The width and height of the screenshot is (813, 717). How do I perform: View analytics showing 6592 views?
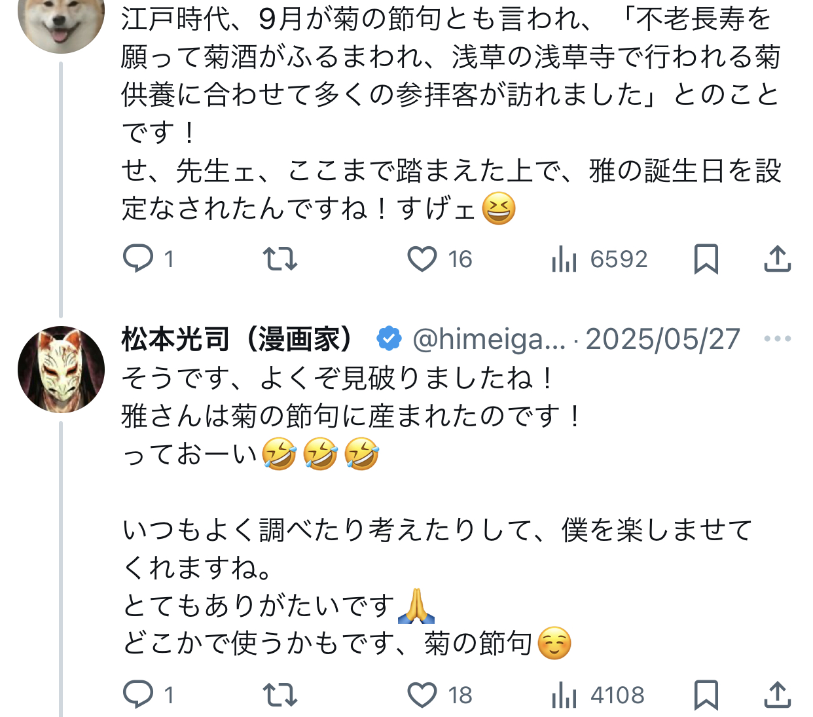(564, 259)
